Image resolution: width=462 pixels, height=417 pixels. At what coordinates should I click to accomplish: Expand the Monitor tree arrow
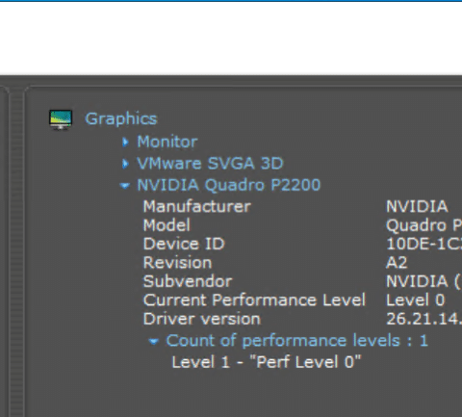coord(125,143)
